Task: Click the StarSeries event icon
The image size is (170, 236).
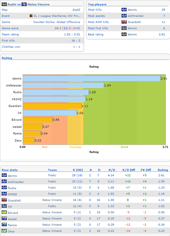Action: (31, 16)
